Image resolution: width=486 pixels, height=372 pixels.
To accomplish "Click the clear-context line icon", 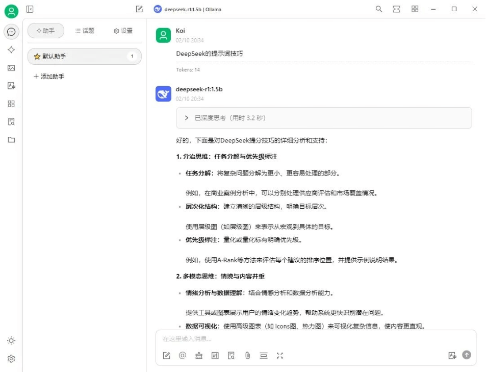I will 264,356.
